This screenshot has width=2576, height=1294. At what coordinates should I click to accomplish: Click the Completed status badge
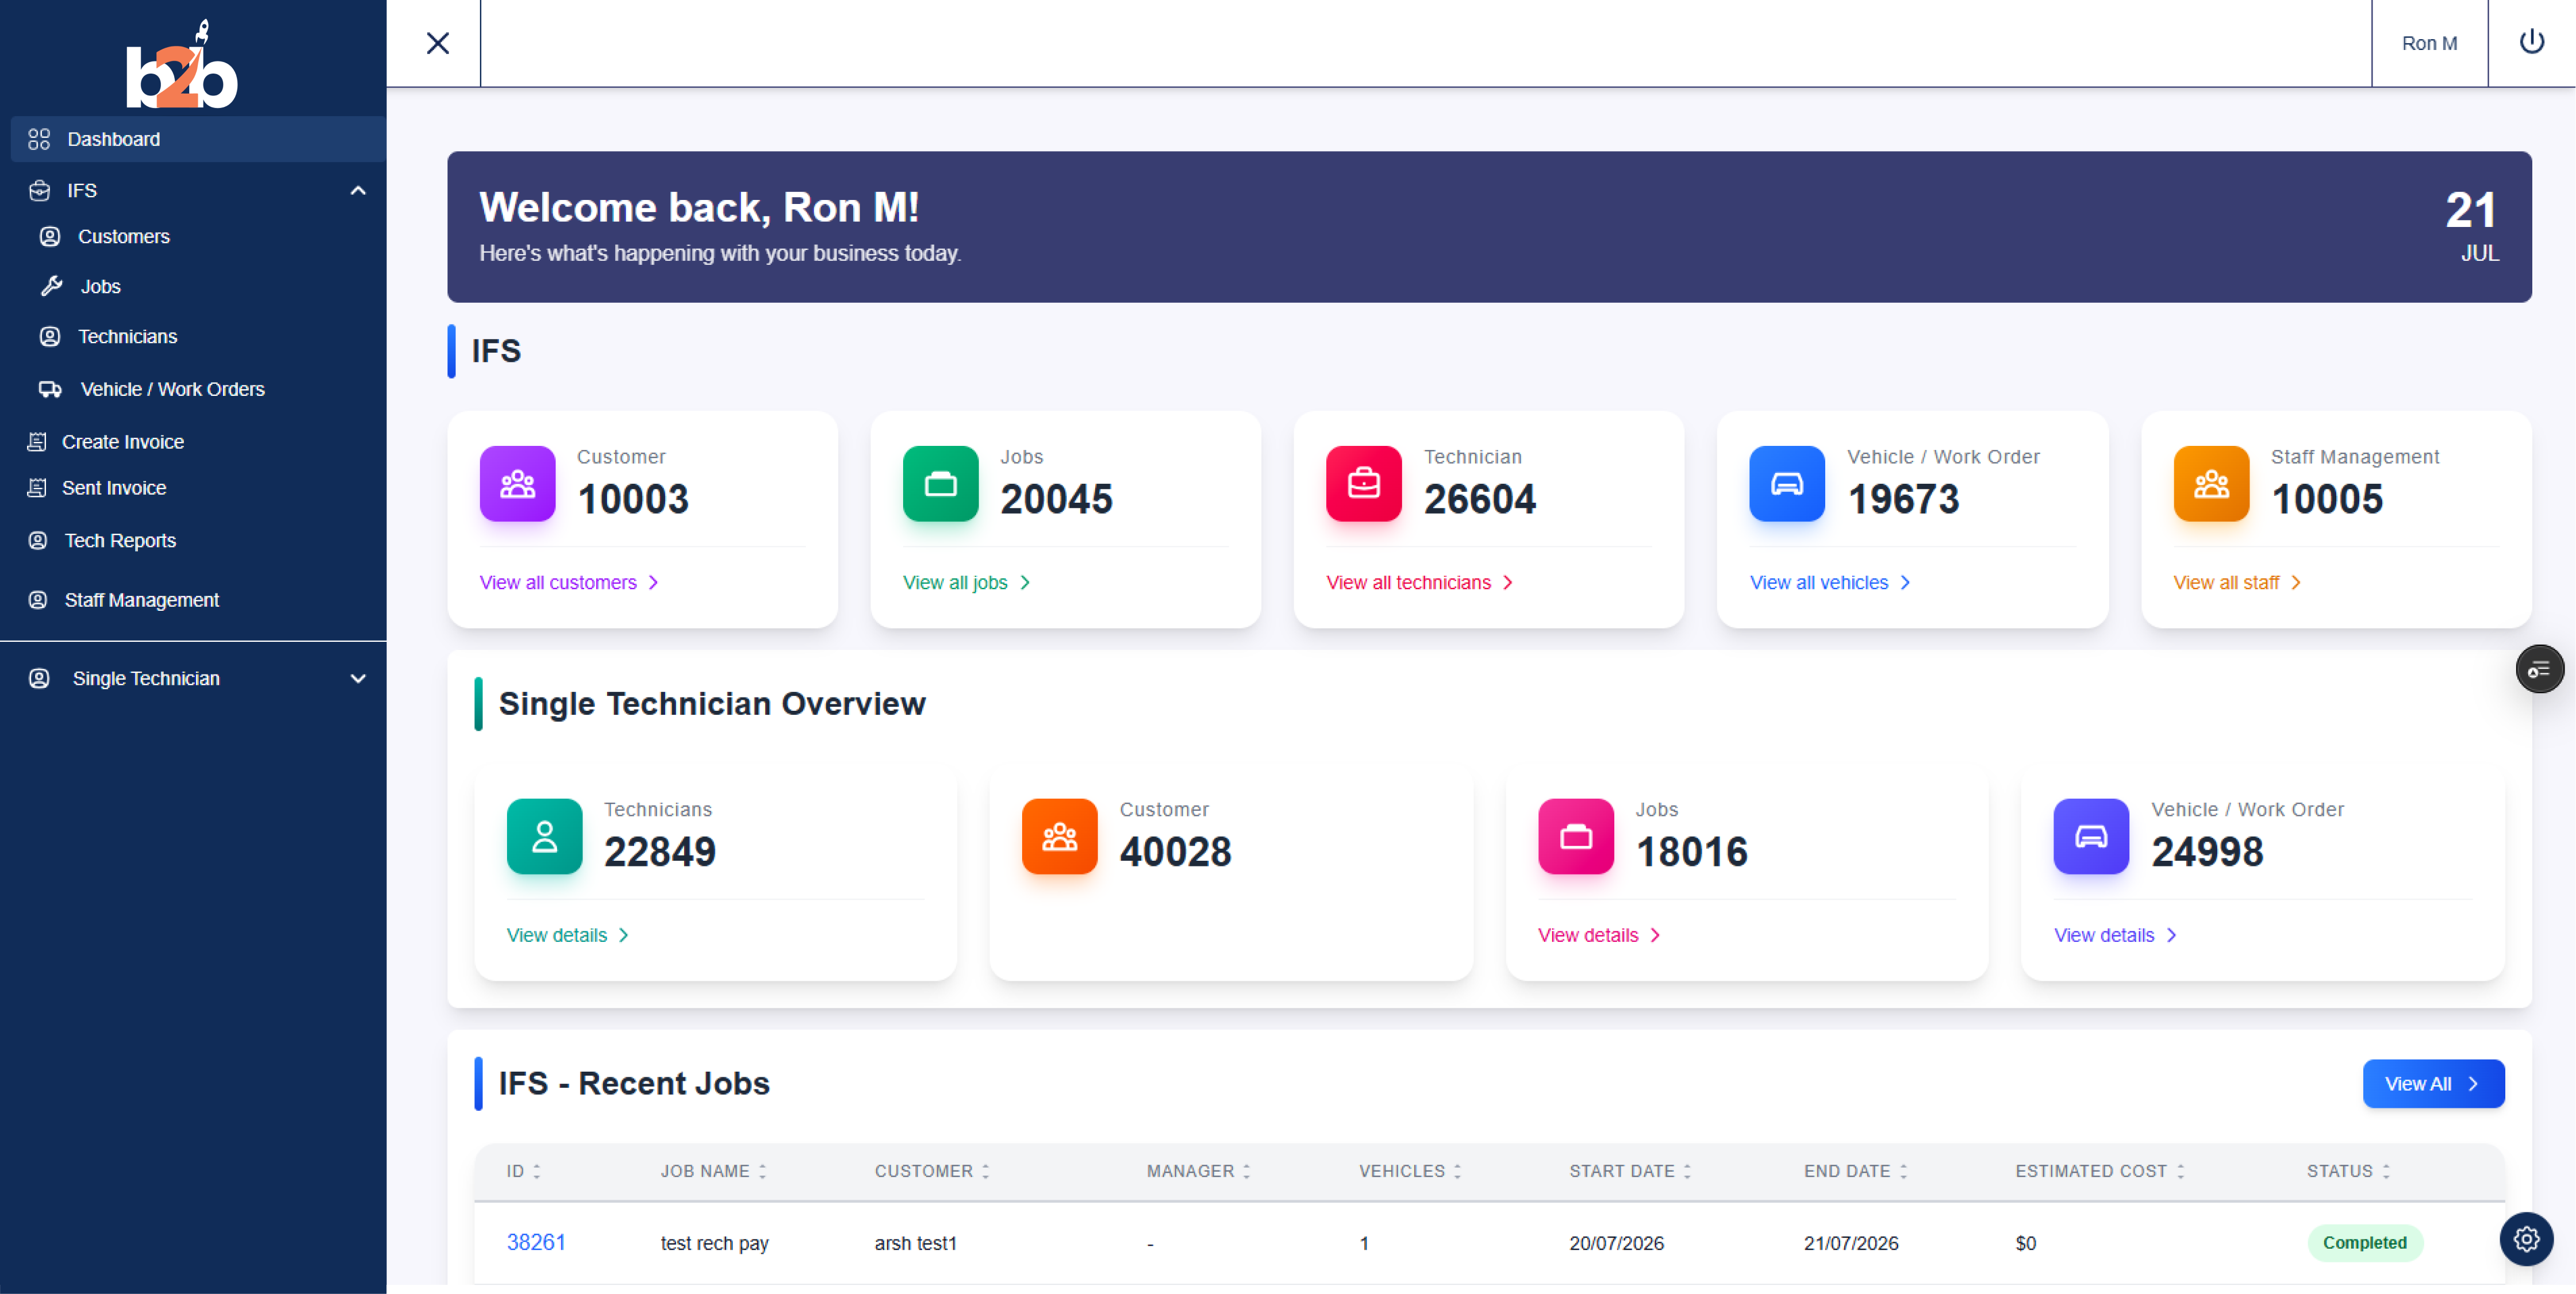[x=2364, y=1242]
